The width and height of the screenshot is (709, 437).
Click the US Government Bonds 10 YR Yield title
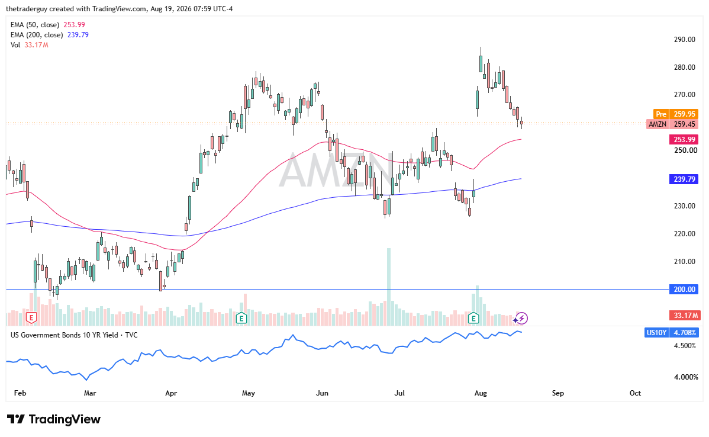pyautogui.click(x=74, y=335)
